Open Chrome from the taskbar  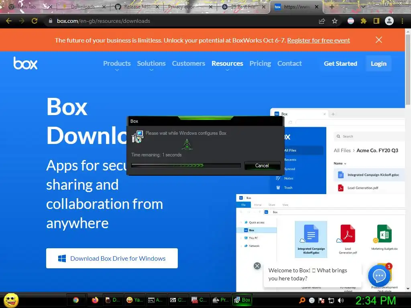(76, 300)
